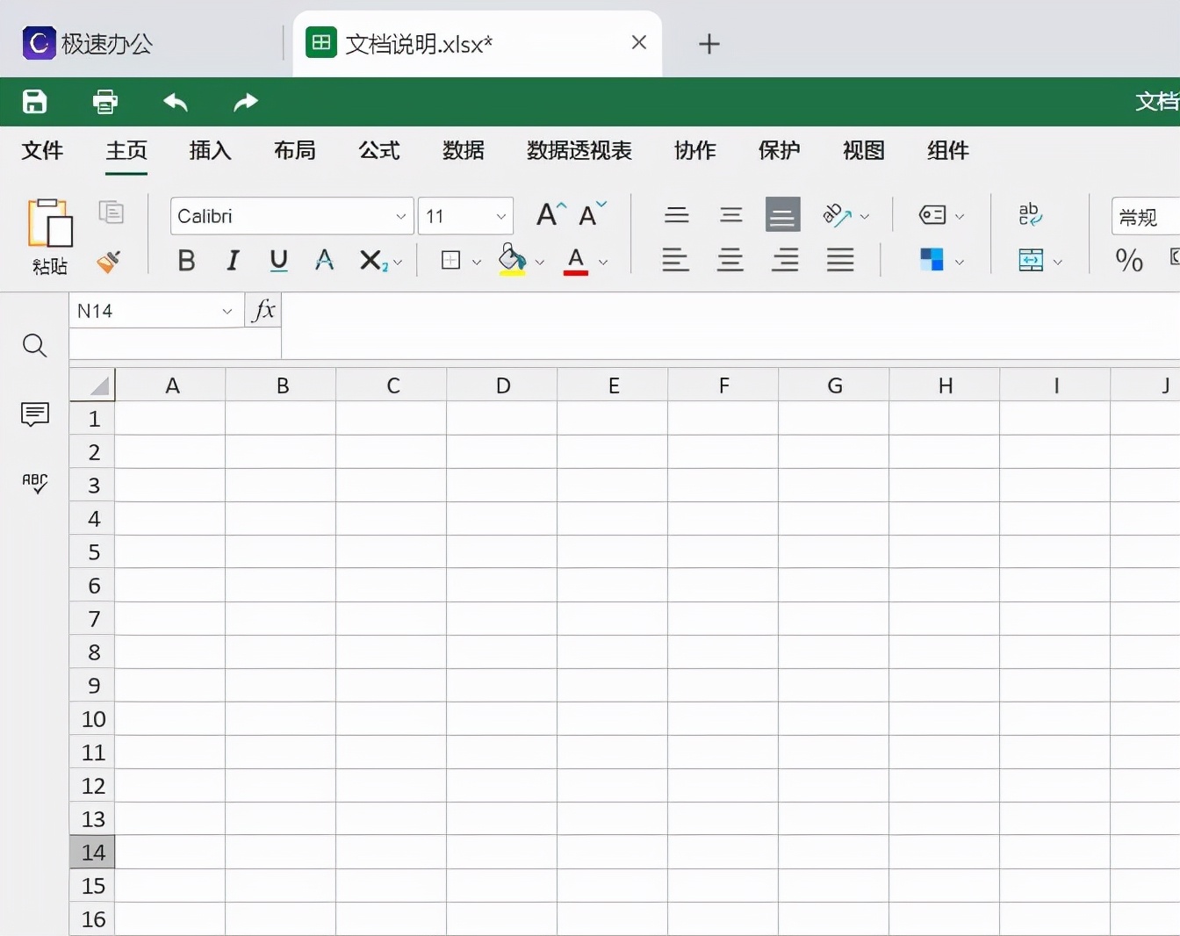The height and width of the screenshot is (936, 1180).
Task: Redo the last action
Action: tap(245, 102)
